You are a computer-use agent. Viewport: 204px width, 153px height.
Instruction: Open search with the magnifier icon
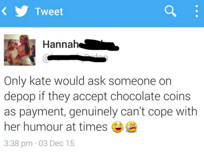tap(170, 12)
